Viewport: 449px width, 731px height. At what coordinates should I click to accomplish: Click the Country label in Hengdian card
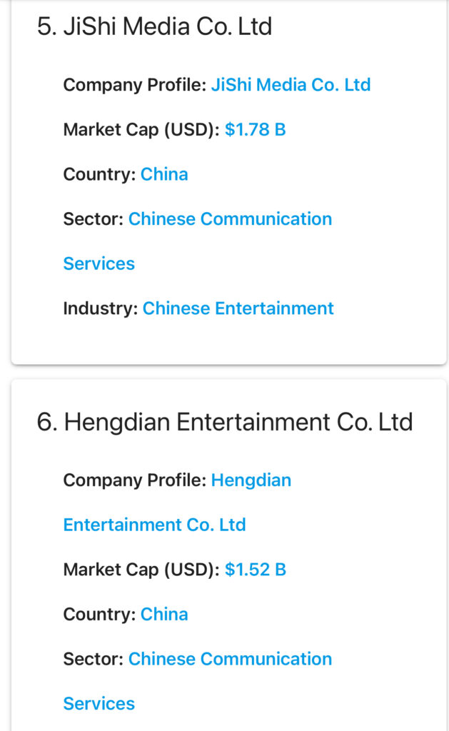click(x=99, y=614)
